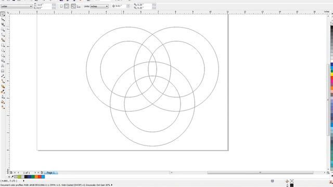The width and height of the screenshot is (333, 187).
Task: Click horizontal scrollbar thumb
Action: click(x=260, y=172)
